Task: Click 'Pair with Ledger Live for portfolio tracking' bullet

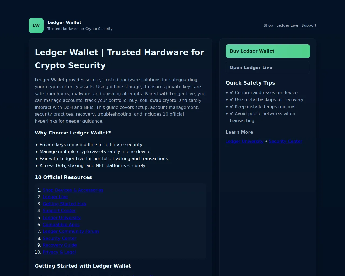Action: [x=104, y=159]
